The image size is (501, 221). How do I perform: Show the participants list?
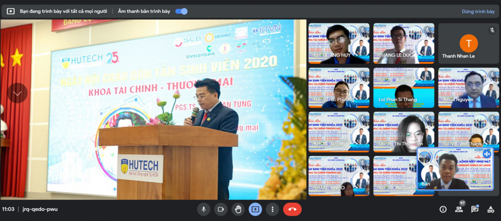pyautogui.click(x=459, y=209)
